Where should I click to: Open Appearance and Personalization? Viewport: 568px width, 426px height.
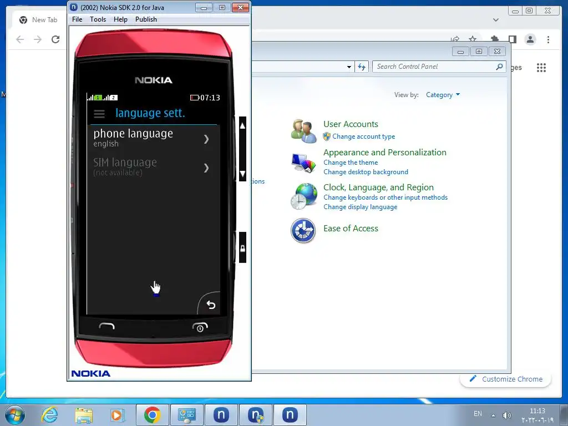click(x=385, y=152)
